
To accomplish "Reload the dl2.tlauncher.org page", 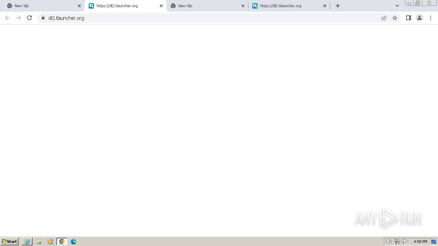I will (x=29, y=18).
